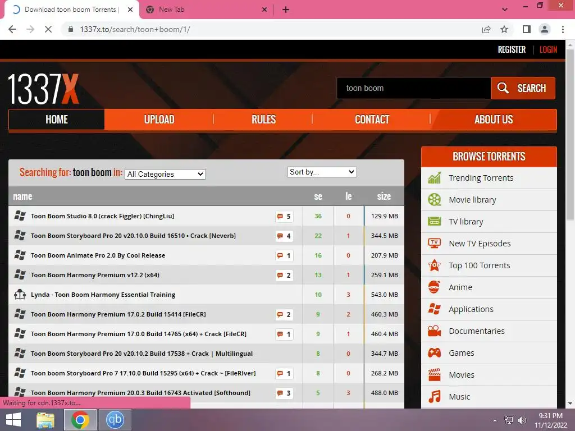Open Trending Torrents sidebar icon
Viewport: 575px width, 431px height.
pyautogui.click(x=434, y=178)
